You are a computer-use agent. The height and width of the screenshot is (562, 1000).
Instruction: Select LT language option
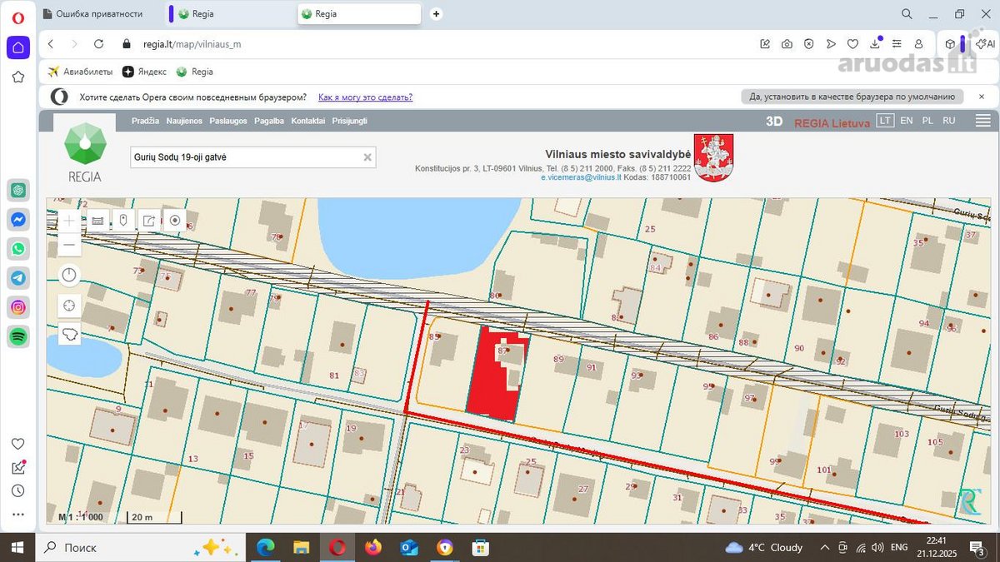tap(885, 121)
